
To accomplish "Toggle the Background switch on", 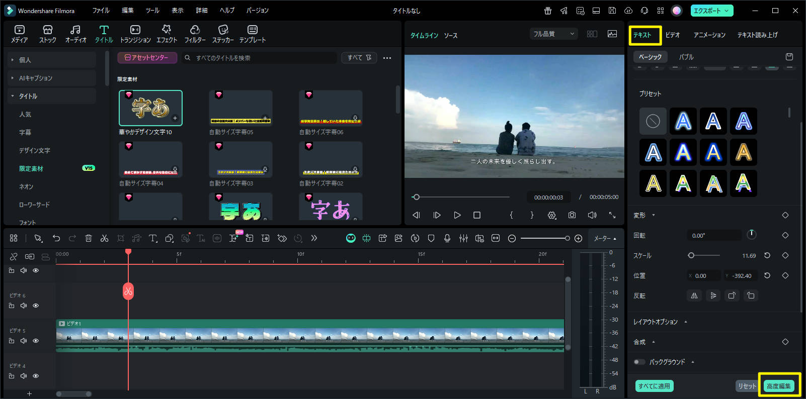I will click(639, 362).
